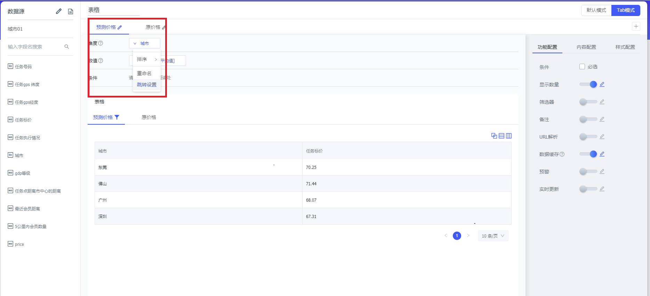
Task: Open the 10 条/页 page size dropdown
Action: point(493,236)
